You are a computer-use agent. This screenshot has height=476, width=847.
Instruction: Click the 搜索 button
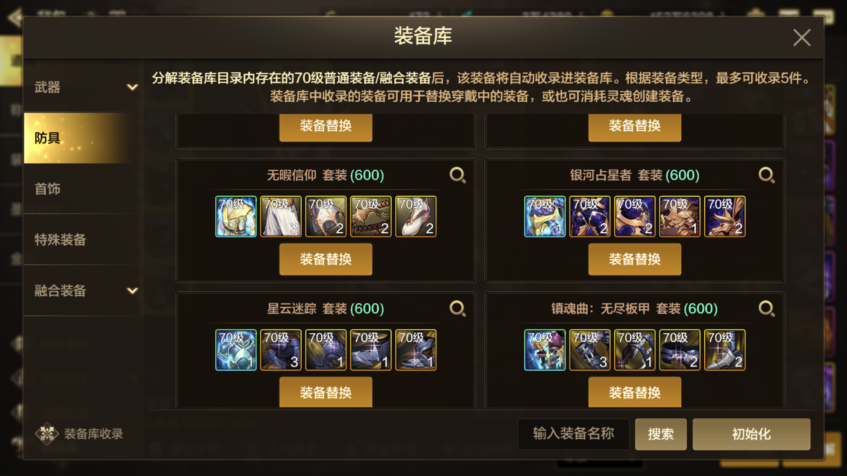661,434
